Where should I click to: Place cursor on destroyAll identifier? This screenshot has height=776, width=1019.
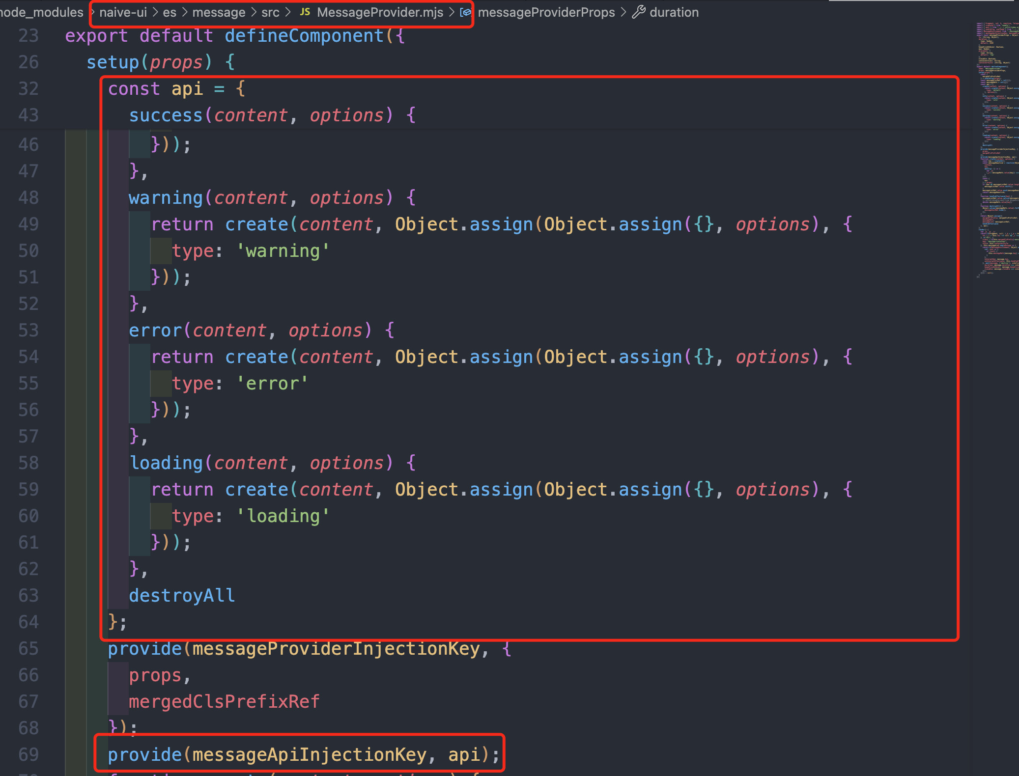pyautogui.click(x=182, y=596)
